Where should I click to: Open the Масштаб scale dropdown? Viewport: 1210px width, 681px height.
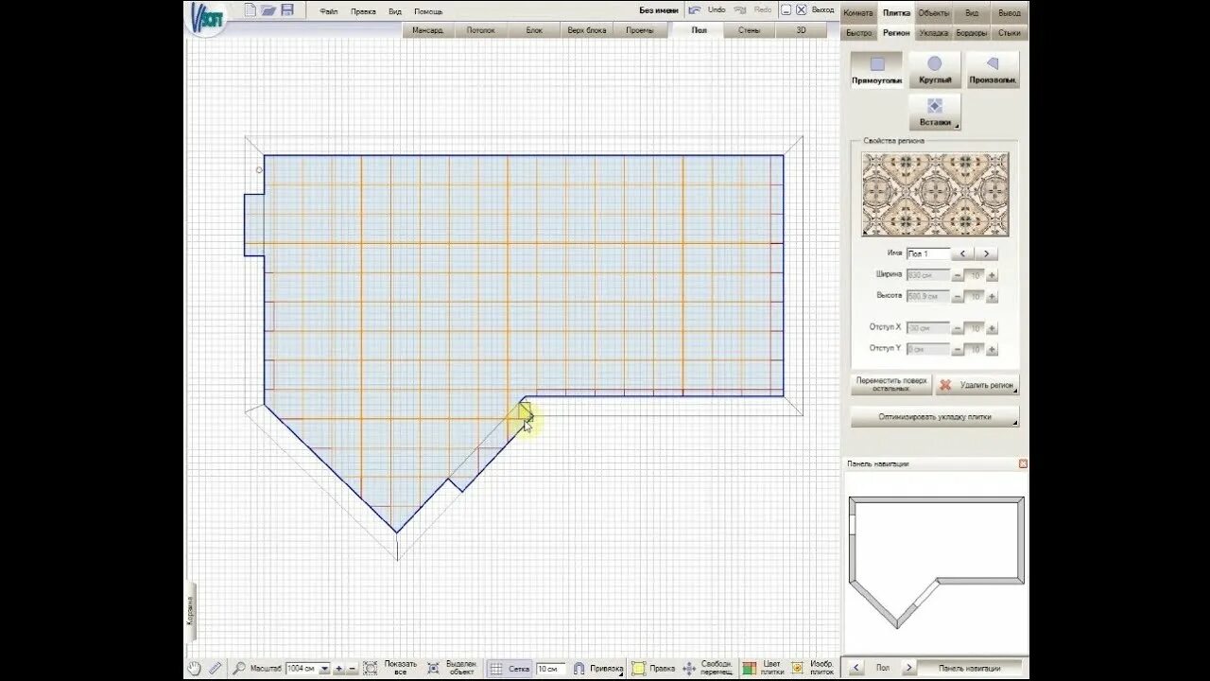[x=325, y=669]
